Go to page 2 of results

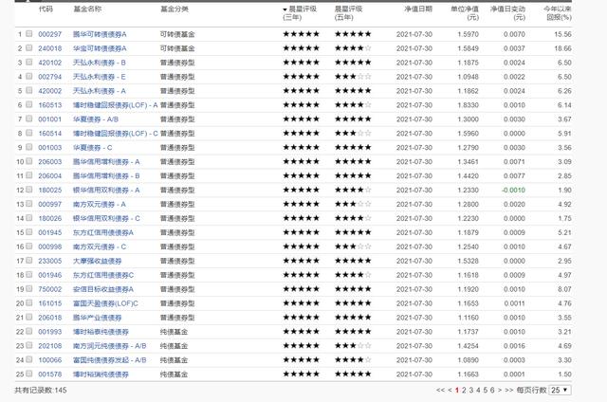pos(464,390)
